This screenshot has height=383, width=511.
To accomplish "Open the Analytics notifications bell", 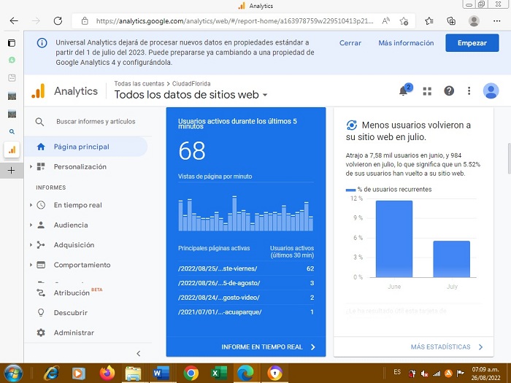I will 404,91.
